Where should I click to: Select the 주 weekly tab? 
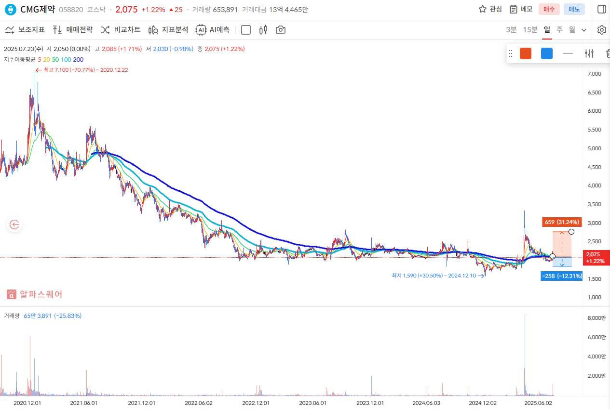point(559,30)
